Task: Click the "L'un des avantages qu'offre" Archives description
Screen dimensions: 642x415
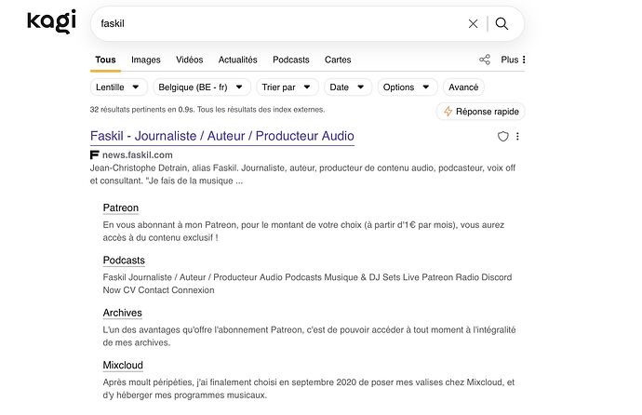Action: (x=309, y=336)
